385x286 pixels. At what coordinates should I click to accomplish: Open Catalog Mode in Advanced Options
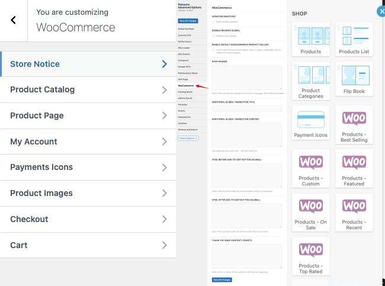(x=192, y=92)
